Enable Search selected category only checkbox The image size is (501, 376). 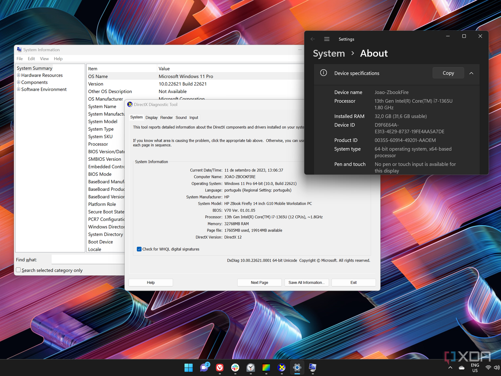tap(18, 270)
